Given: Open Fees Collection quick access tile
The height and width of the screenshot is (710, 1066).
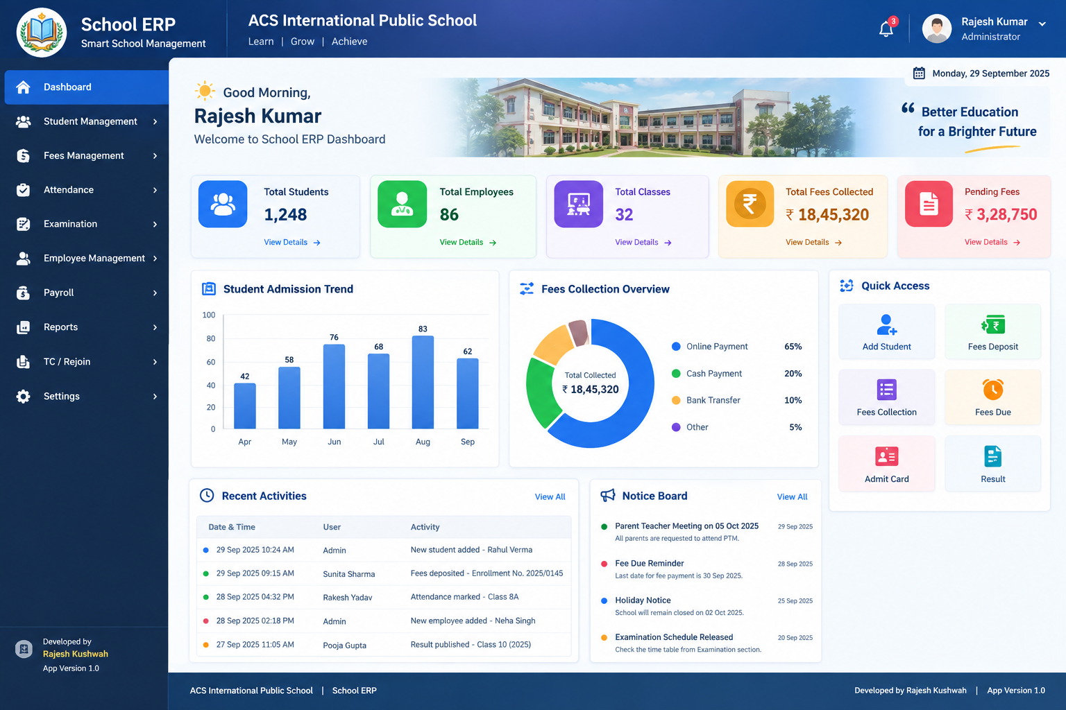Looking at the screenshot, I should 887,397.
